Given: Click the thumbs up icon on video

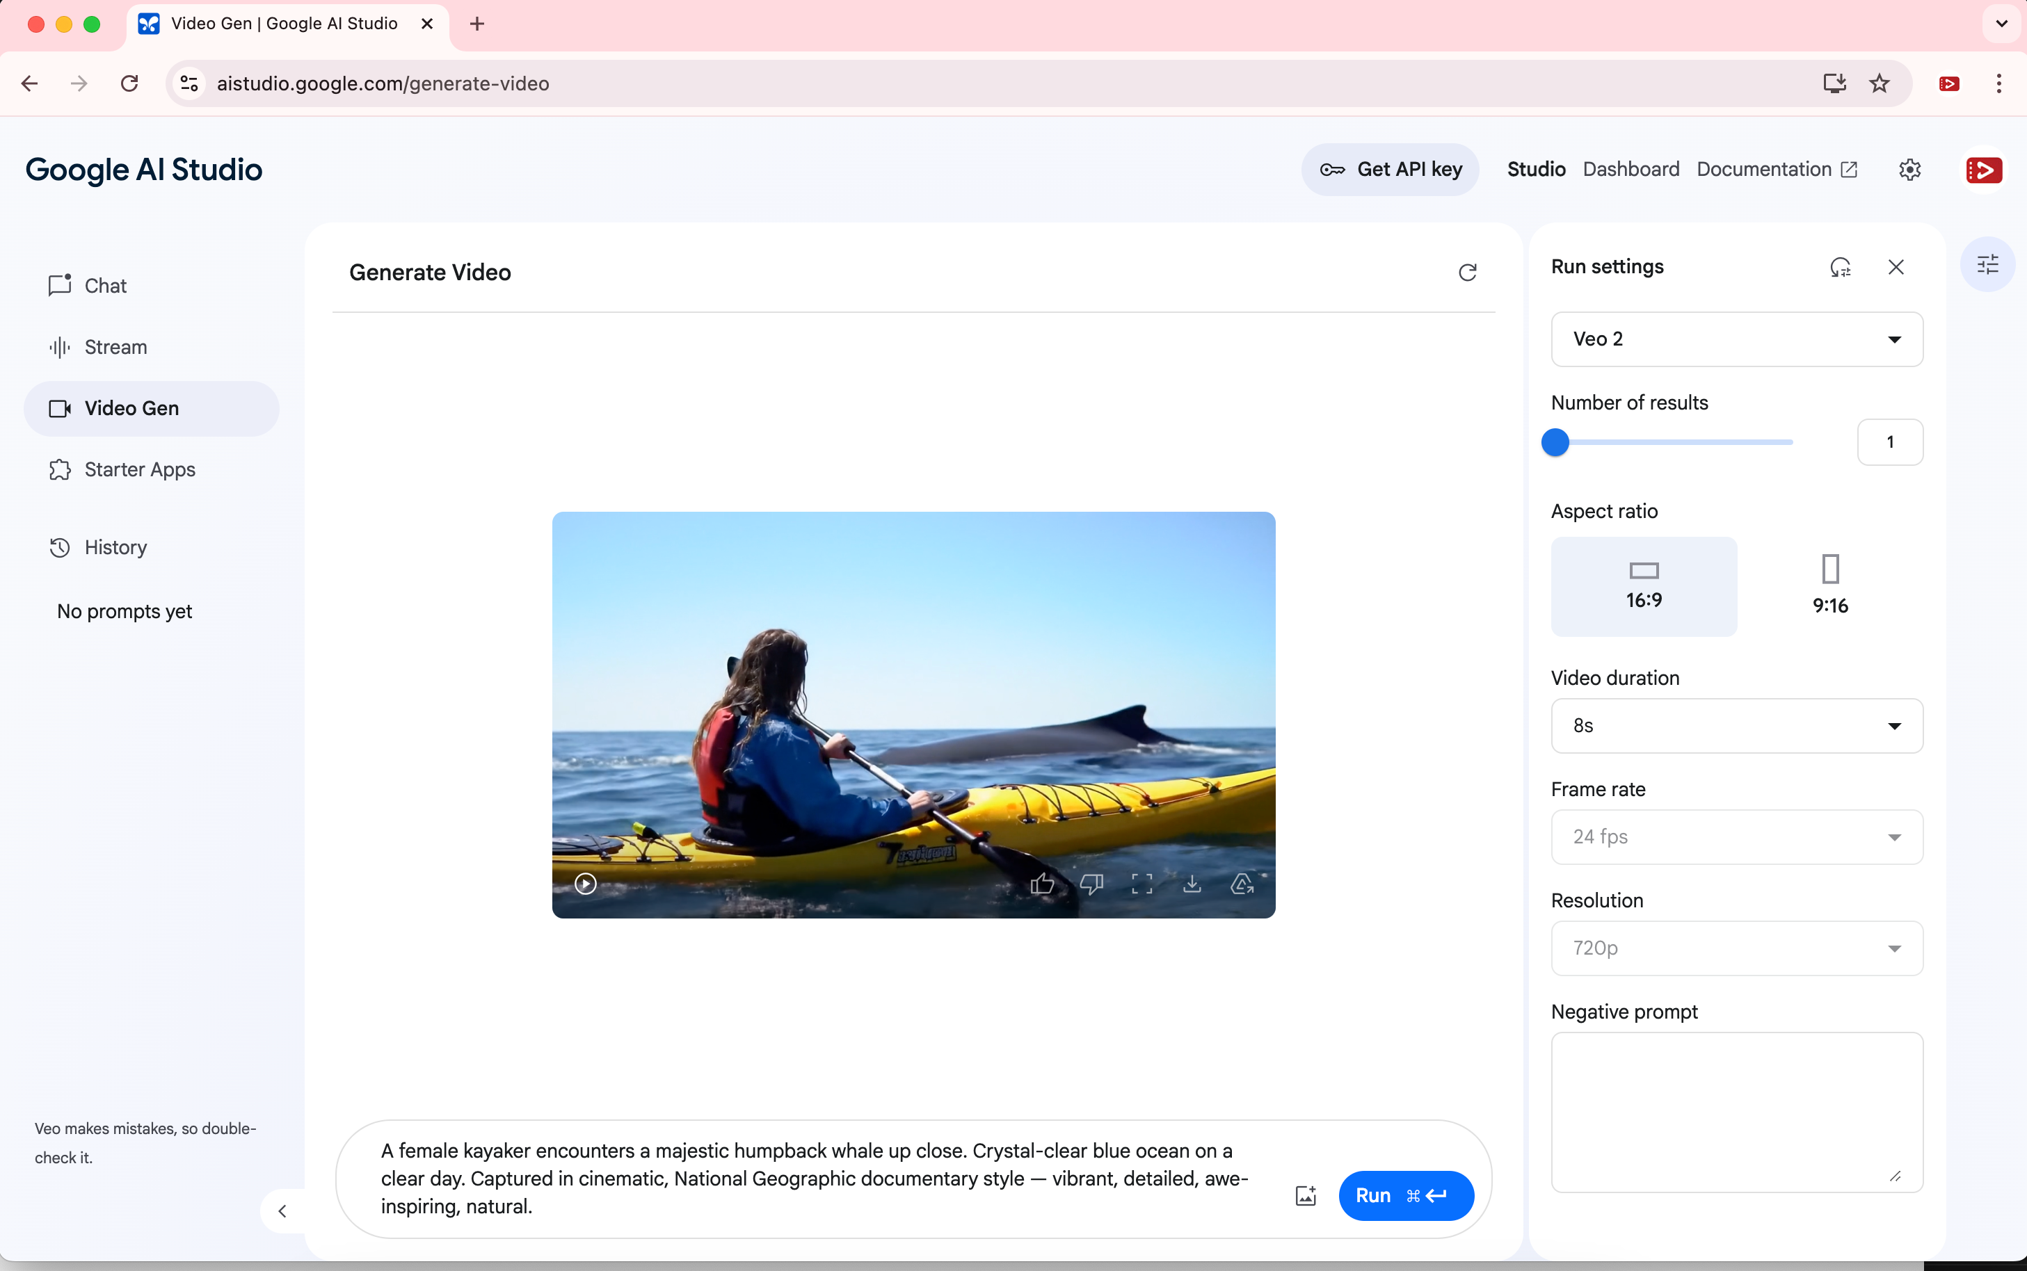Looking at the screenshot, I should click(1041, 884).
